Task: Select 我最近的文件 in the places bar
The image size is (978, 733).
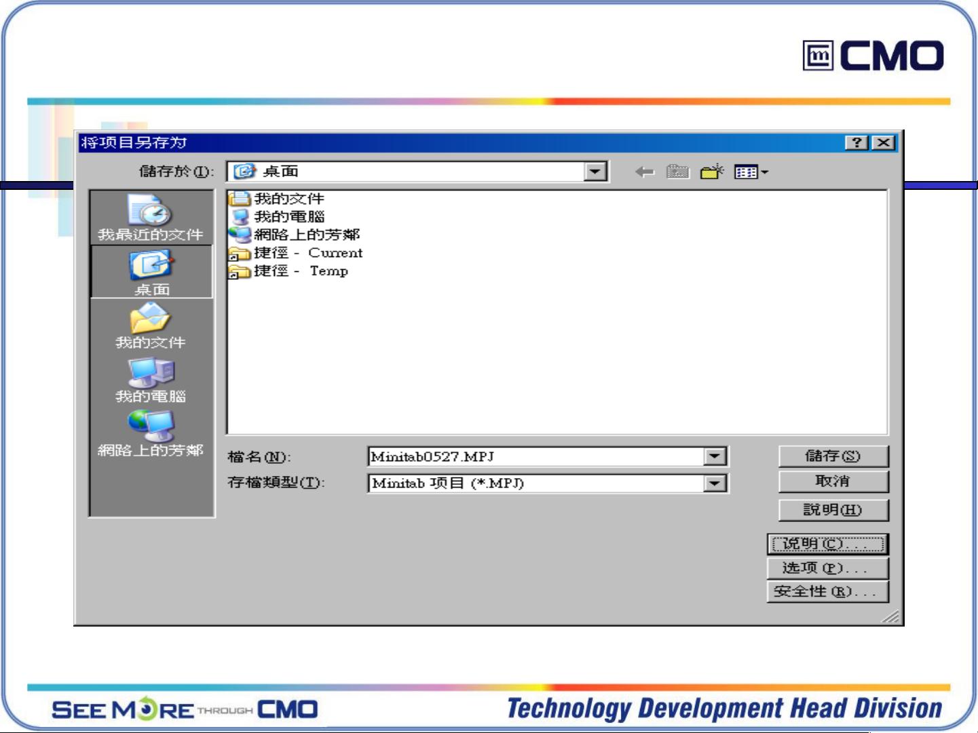Action: click(x=151, y=218)
